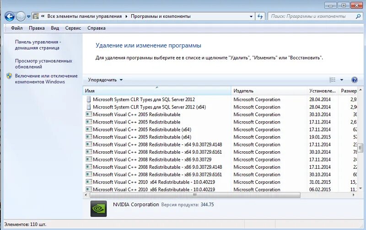The image size is (366, 230).
Task: Click the "Программы и компоненты" breadcrumb
Action: (161, 16)
